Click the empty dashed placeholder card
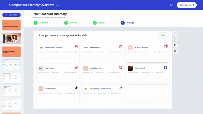The height and width of the screenshot is (114, 203). click(x=147, y=94)
